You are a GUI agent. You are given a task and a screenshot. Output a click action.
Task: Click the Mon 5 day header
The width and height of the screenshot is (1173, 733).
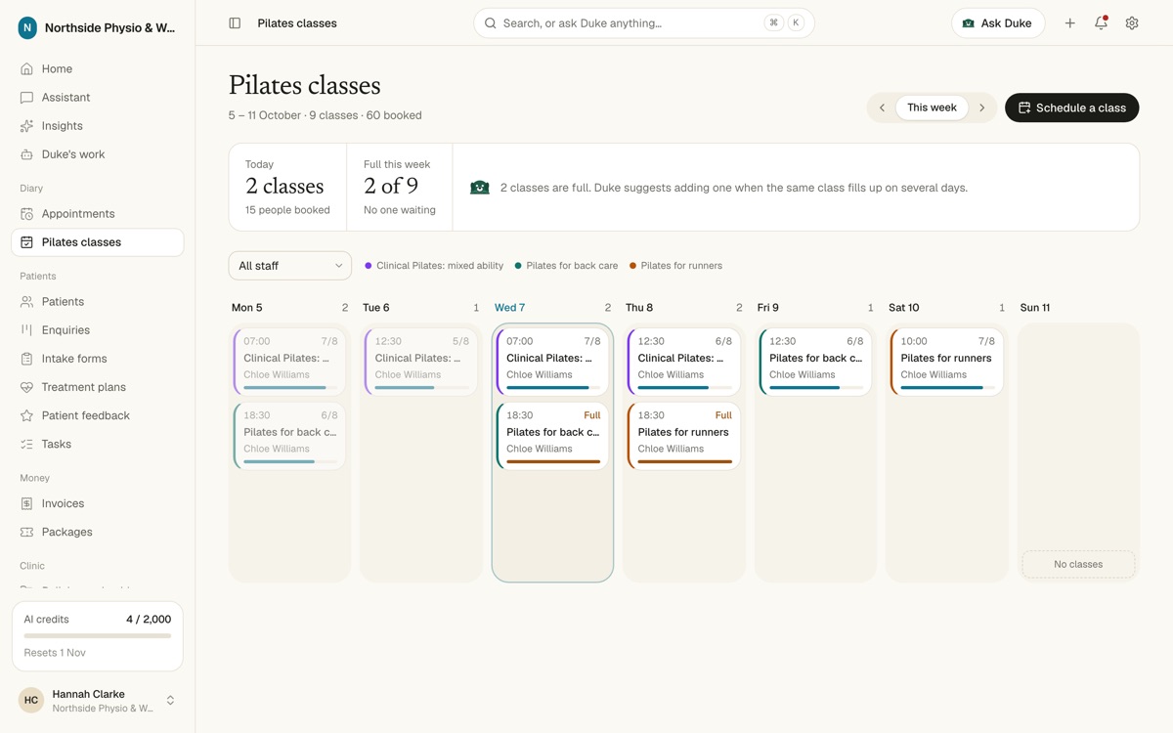246,308
